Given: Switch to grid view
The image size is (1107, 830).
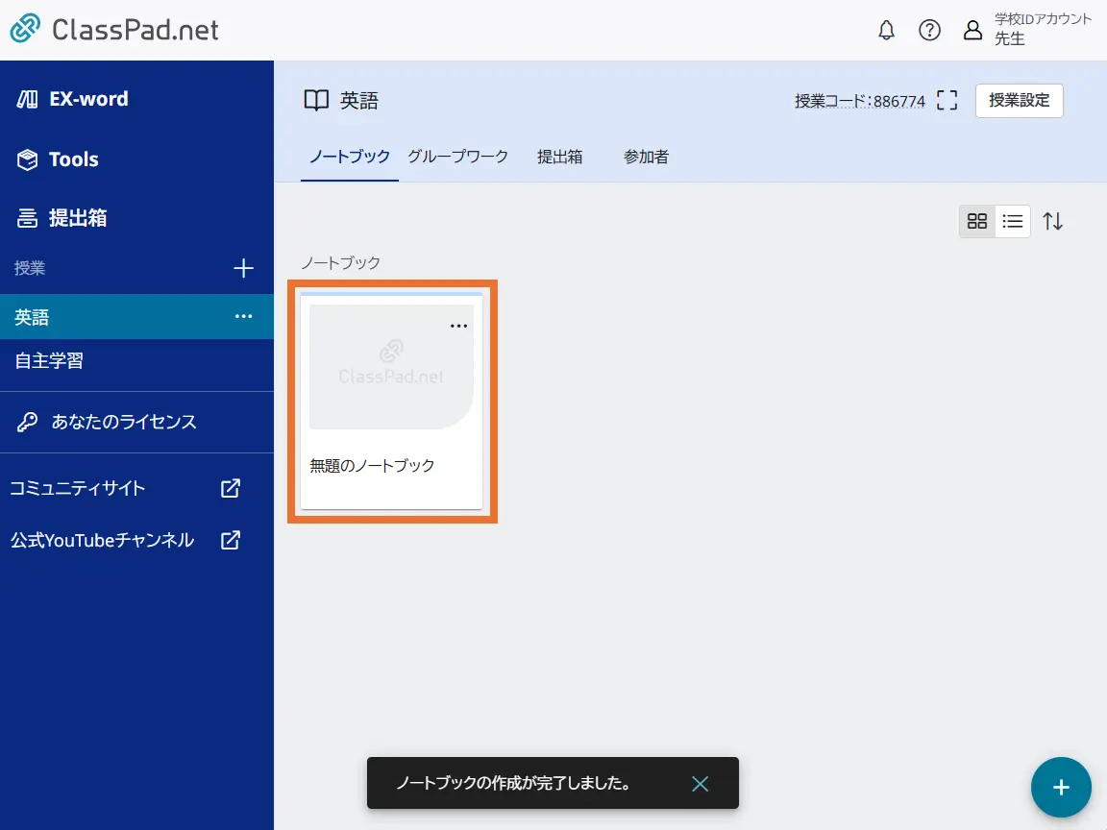Looking at the screenshot, I should click(977, 222).
